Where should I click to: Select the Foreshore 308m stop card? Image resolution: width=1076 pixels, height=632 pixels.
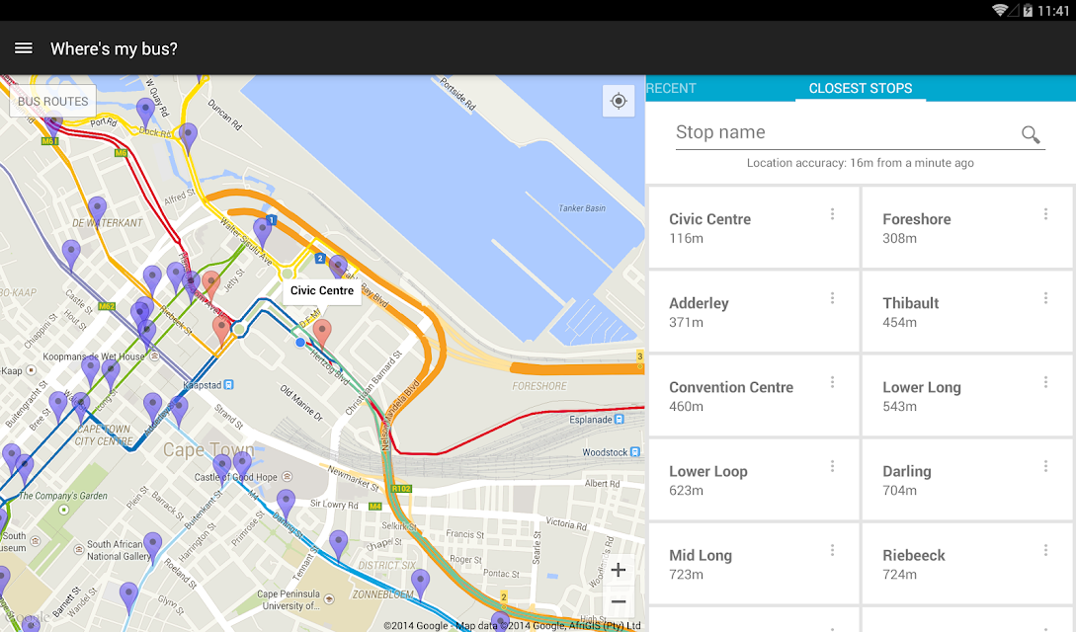(x=967, y=227)
